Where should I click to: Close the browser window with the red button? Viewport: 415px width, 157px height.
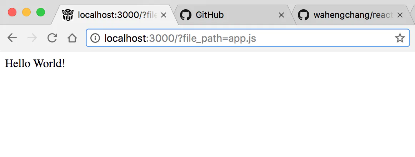[x=12, y=12]
